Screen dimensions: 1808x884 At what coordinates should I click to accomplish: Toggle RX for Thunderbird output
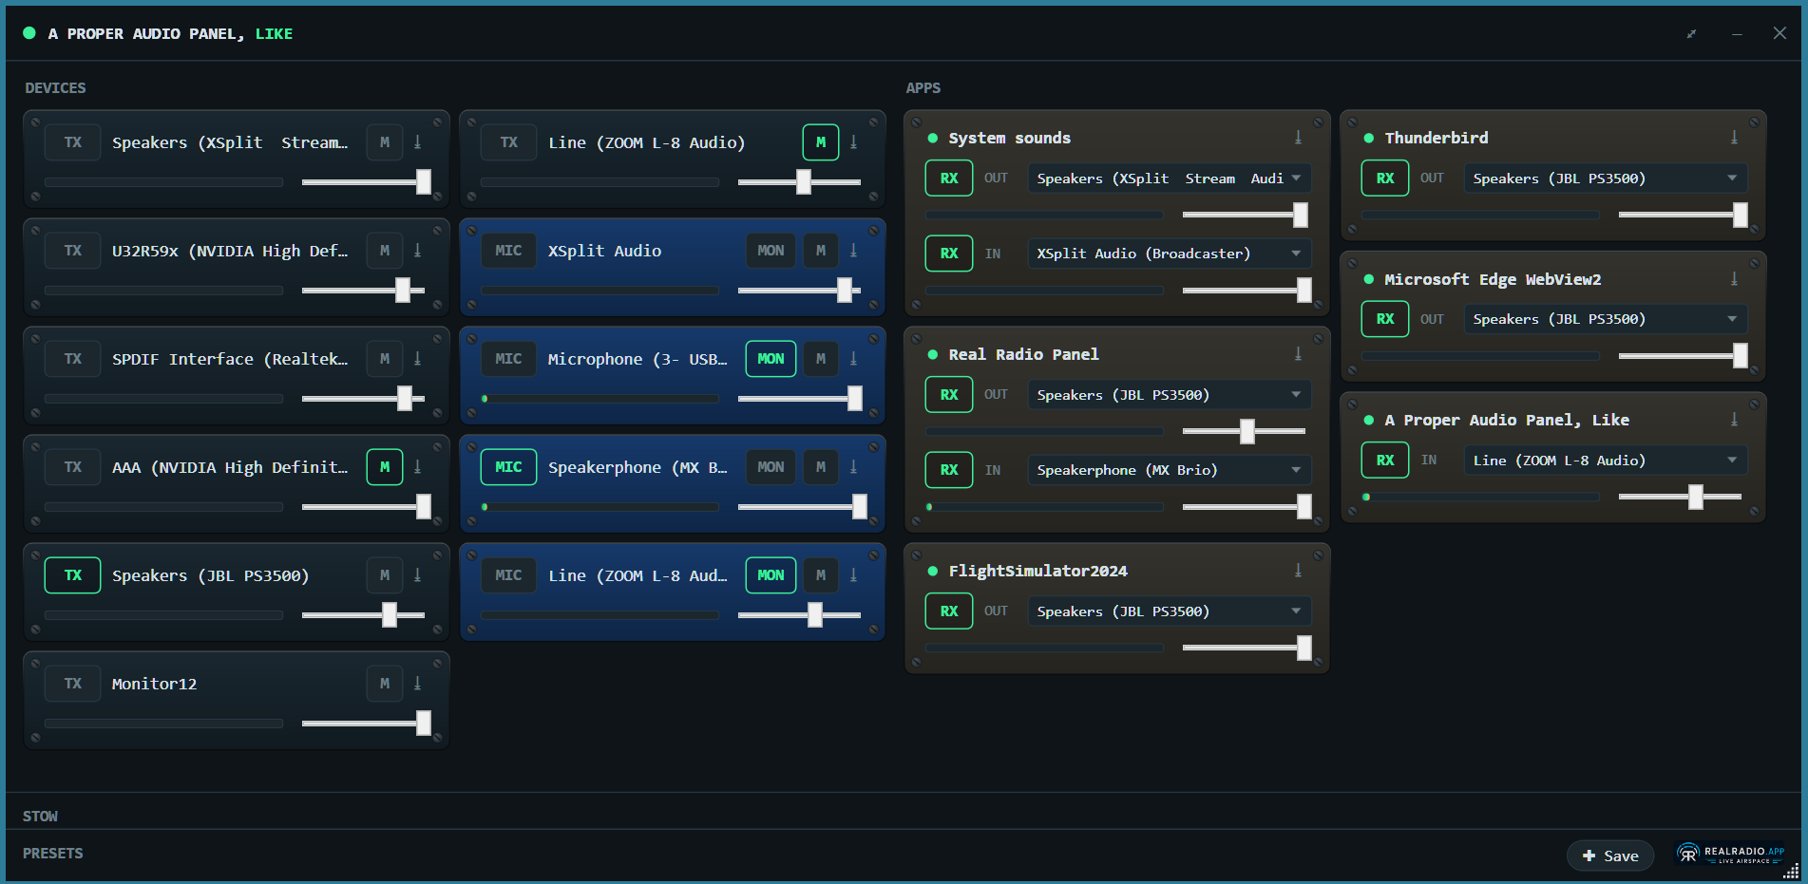point(1385,179)
